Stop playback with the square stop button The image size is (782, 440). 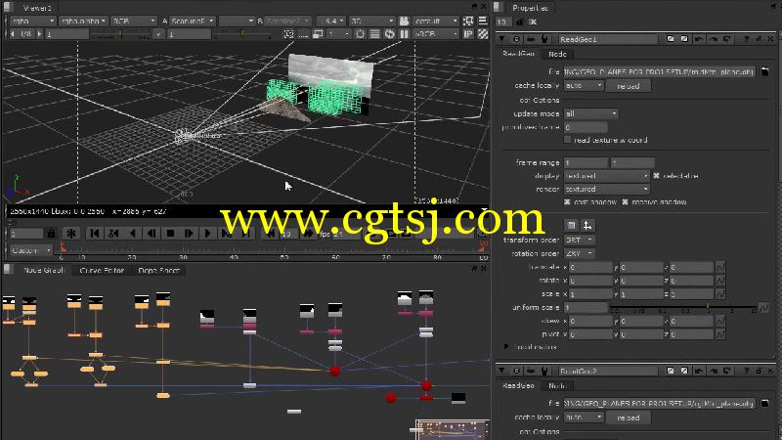(x=170, y=233)
